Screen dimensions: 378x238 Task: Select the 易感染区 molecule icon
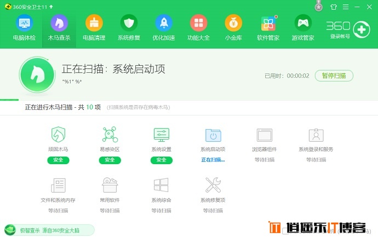pyautogui.click(x=110, y=134)
